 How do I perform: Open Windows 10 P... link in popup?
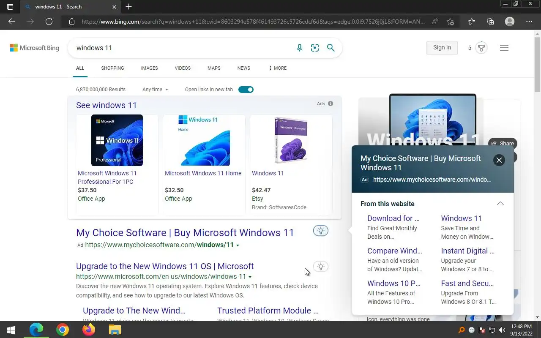[x=394, y=283]
